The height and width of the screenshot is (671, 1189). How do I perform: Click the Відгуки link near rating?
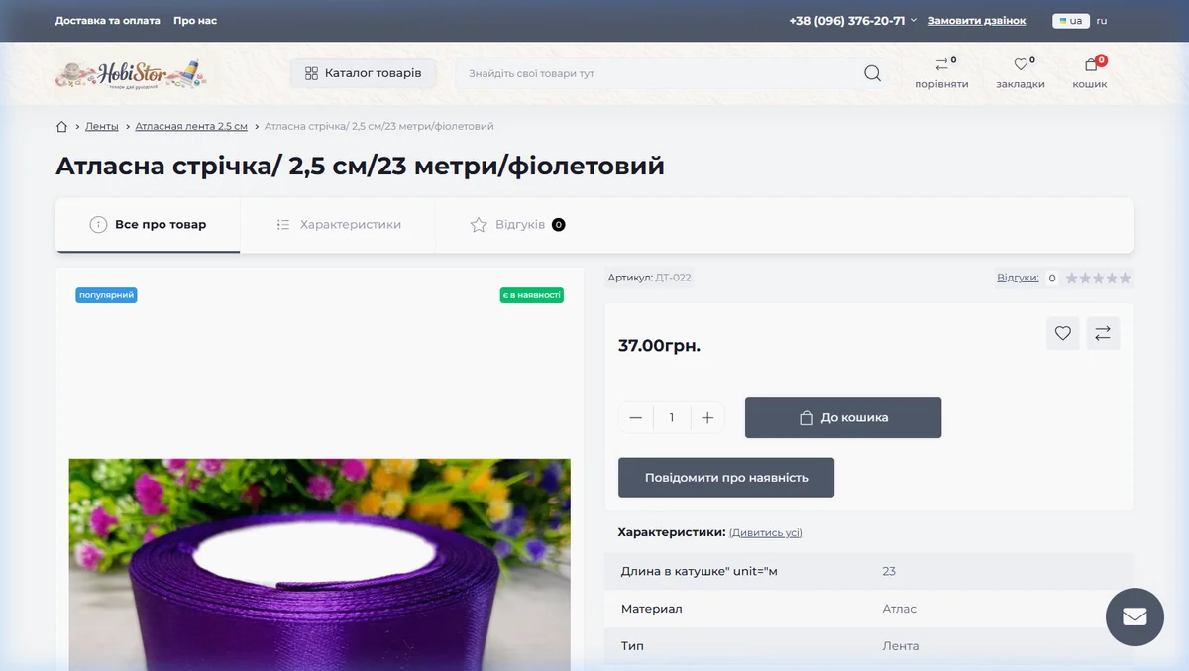(1018, 279)
